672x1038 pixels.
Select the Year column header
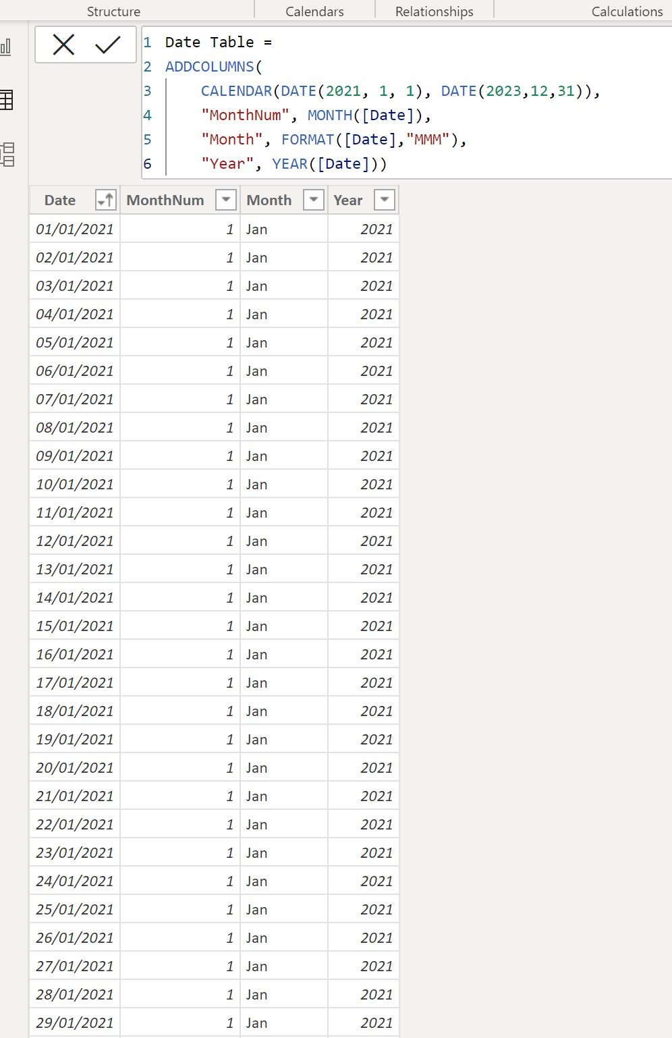[348, 200]
